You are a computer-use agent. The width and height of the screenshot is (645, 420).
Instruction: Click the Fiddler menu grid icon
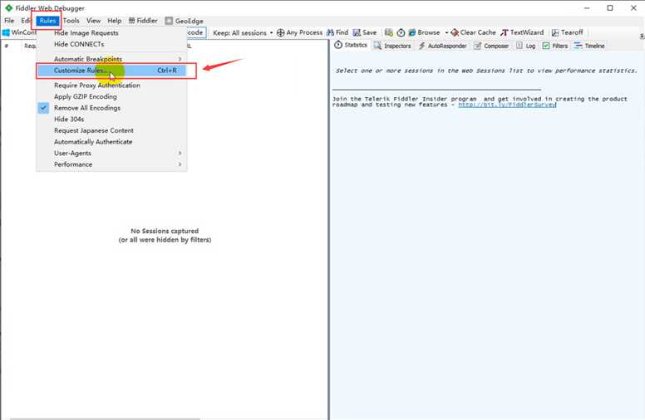point(131,21)
